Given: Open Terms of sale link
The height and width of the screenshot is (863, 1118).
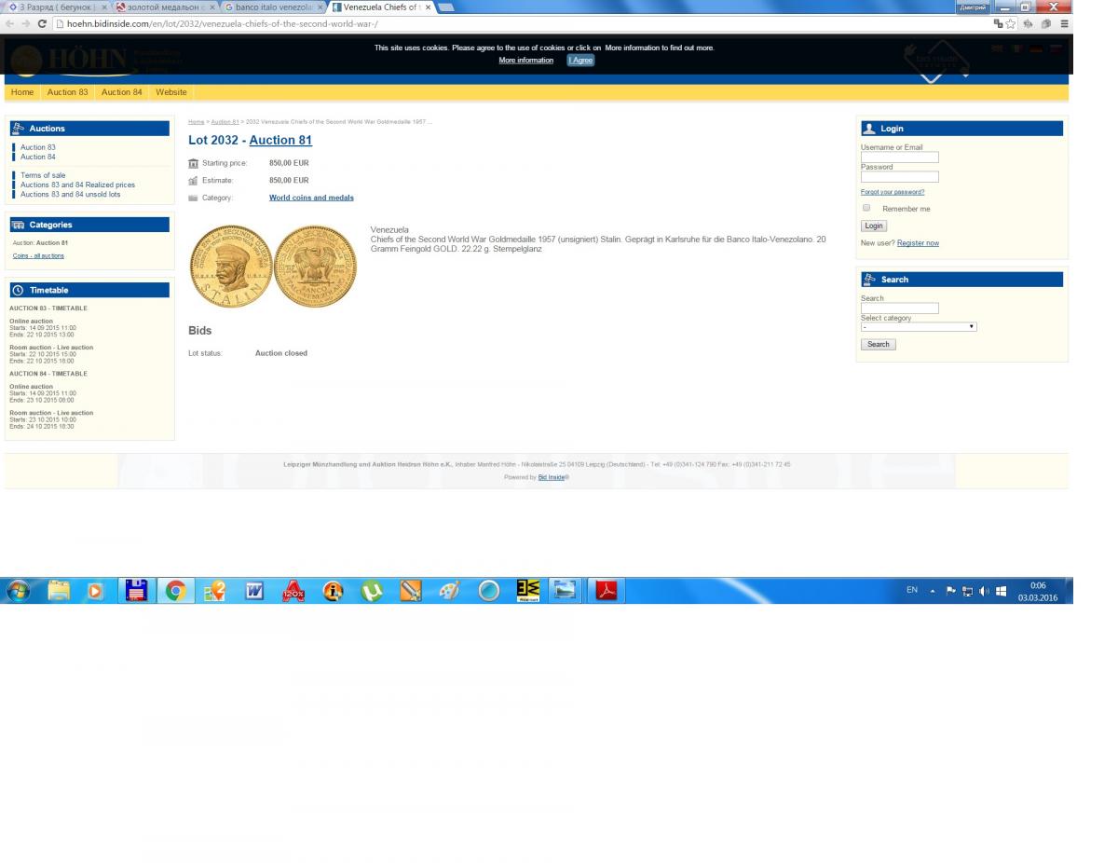Looking at the screenshot, I should click(x=43, y=175).
